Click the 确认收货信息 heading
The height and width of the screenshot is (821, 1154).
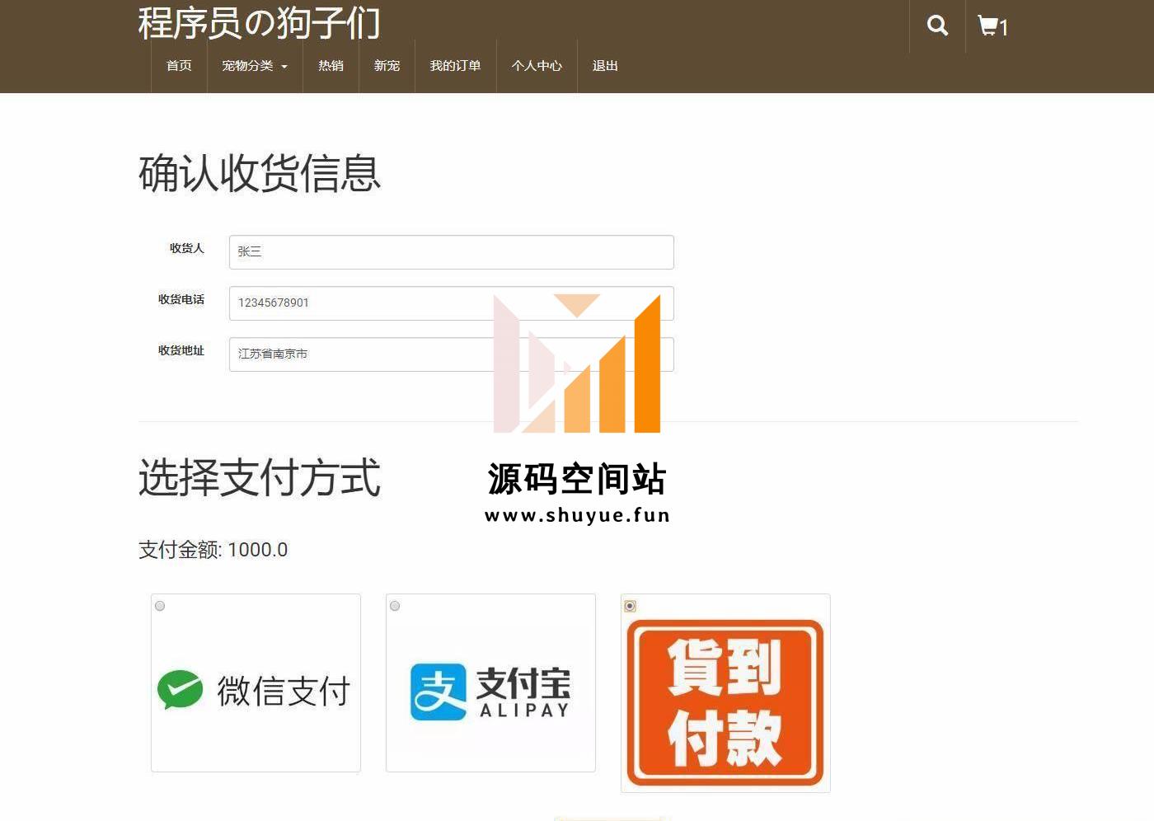pyautogui.click(x=260, y=174)
